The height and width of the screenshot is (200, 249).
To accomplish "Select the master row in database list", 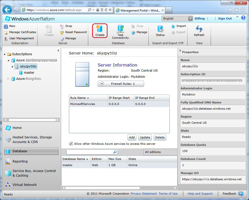I will 119,165.
